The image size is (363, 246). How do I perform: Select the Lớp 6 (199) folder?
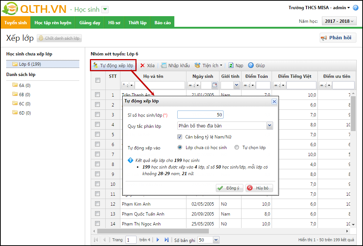coord(43,64)
